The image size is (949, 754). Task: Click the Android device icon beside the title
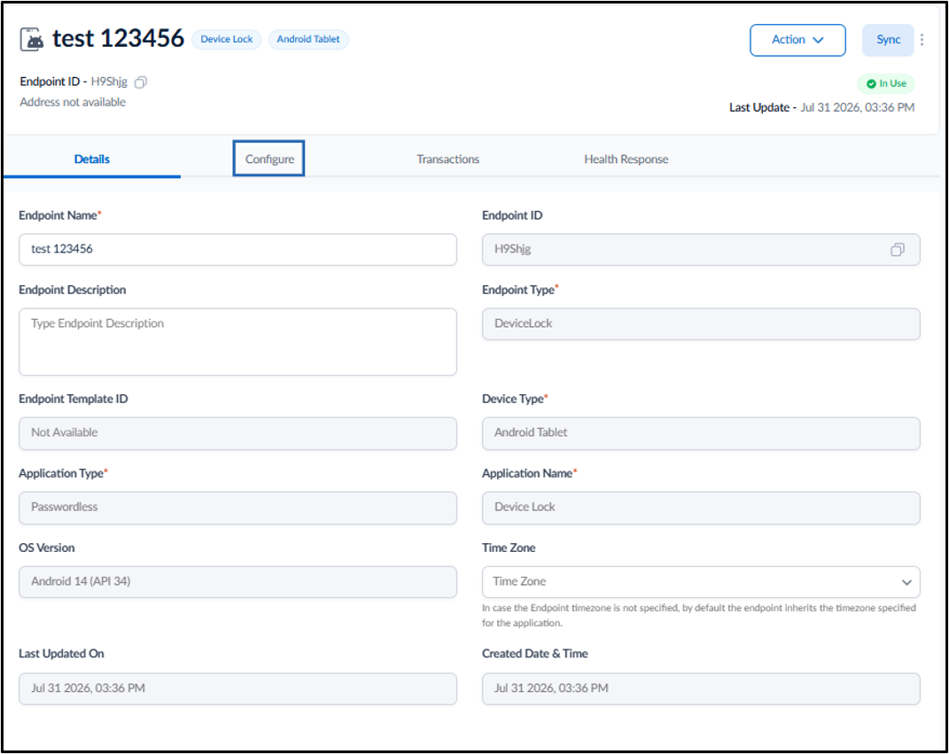coord(32,39)
